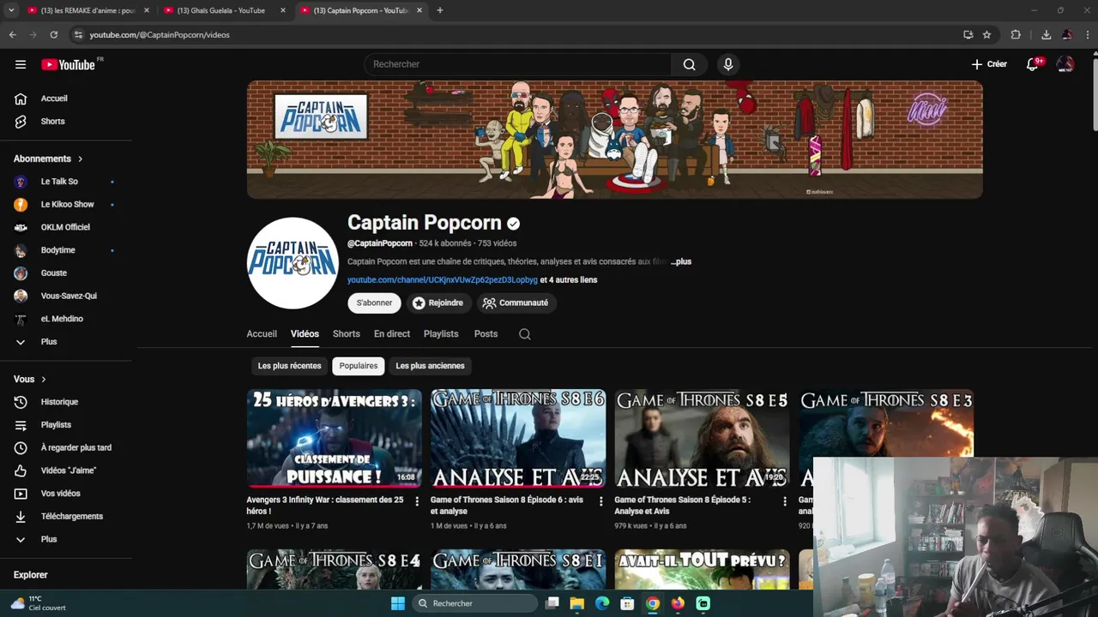Search within the channel magnifier icon
The image size is (1098, 617).
tap(525, 334)
